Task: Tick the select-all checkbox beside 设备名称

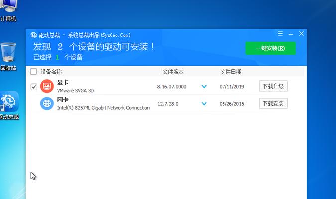Action: (x=33, y=71)
